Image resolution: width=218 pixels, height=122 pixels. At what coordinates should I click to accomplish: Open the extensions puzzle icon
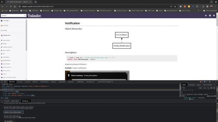[x=197, y=6]
